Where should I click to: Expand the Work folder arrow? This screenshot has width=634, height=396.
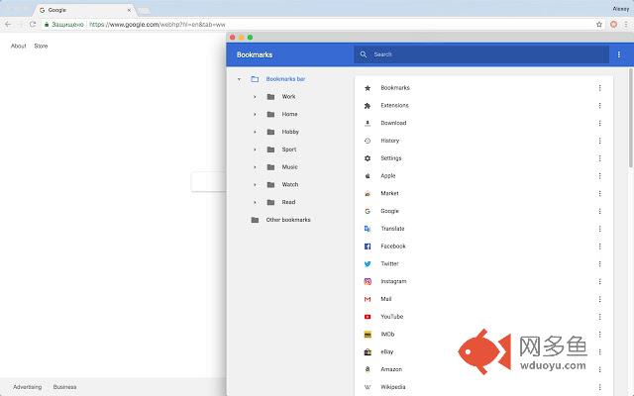click(255, 97)
